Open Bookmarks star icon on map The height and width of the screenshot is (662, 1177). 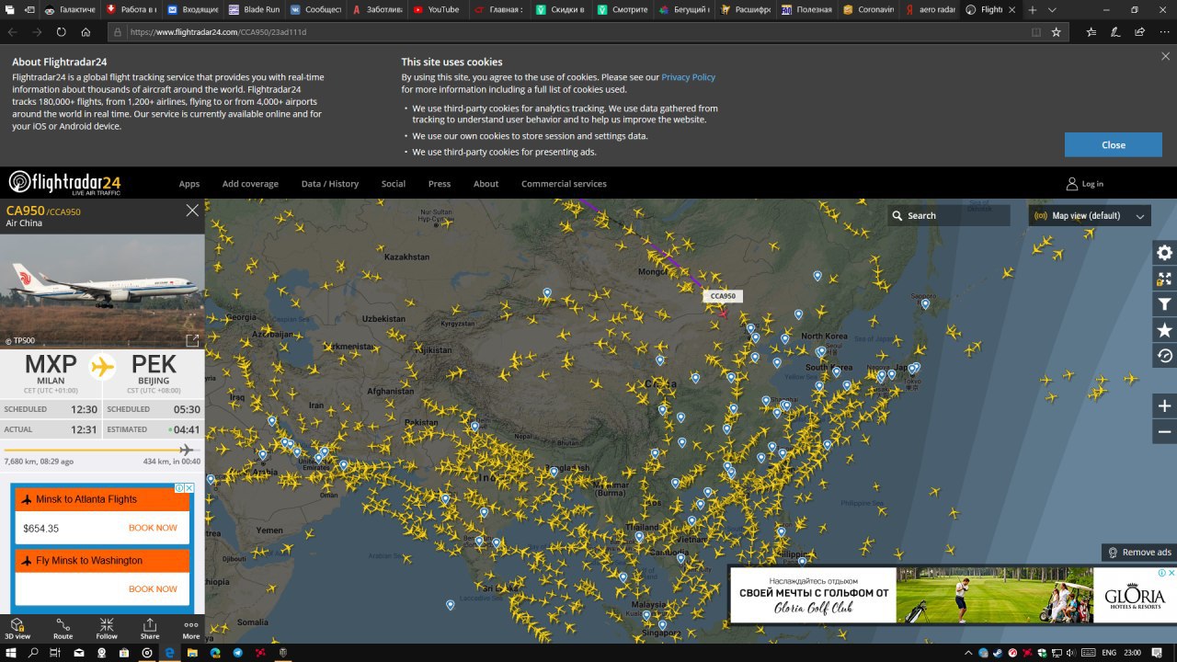1164,330
